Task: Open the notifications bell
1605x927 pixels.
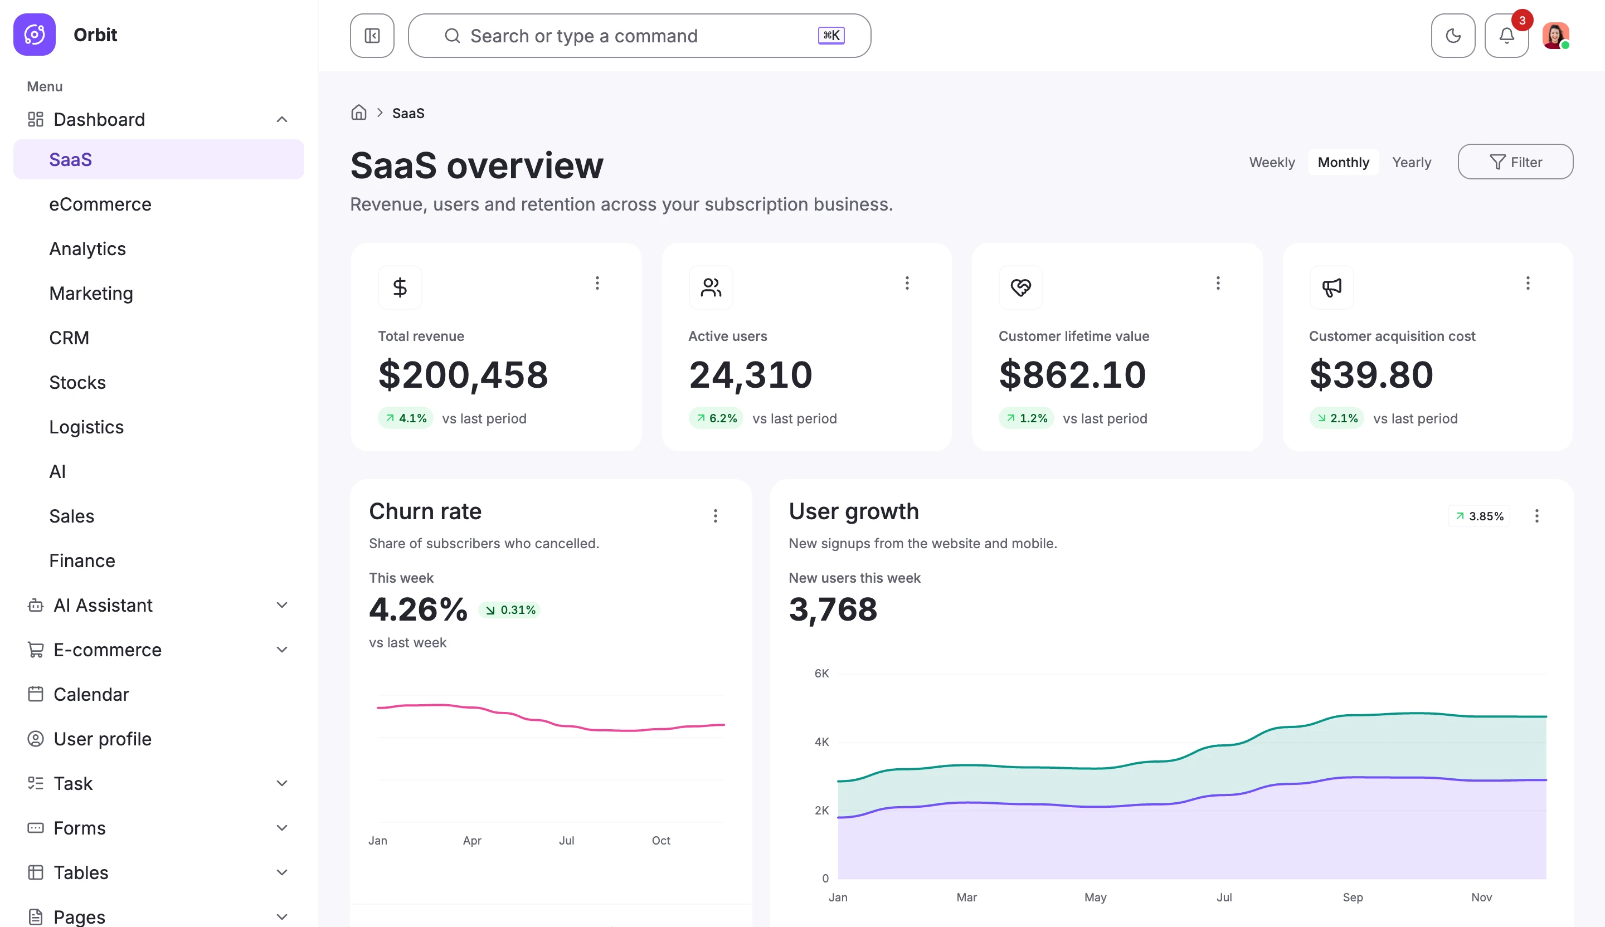Action: (x=1506, y=36)
